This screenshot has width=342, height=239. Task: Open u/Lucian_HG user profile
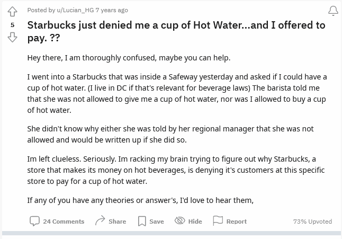[75, 10]
